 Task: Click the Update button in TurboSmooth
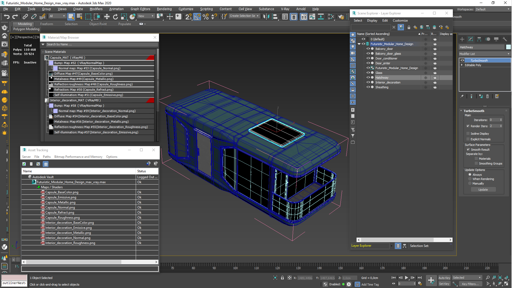pos(483,190)
